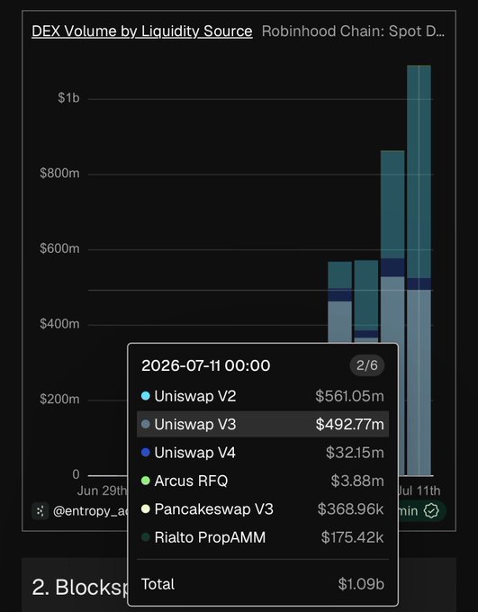Click the Uniswap V4 label
This screenshot has width=478, height=612.
tap(194, 453)
